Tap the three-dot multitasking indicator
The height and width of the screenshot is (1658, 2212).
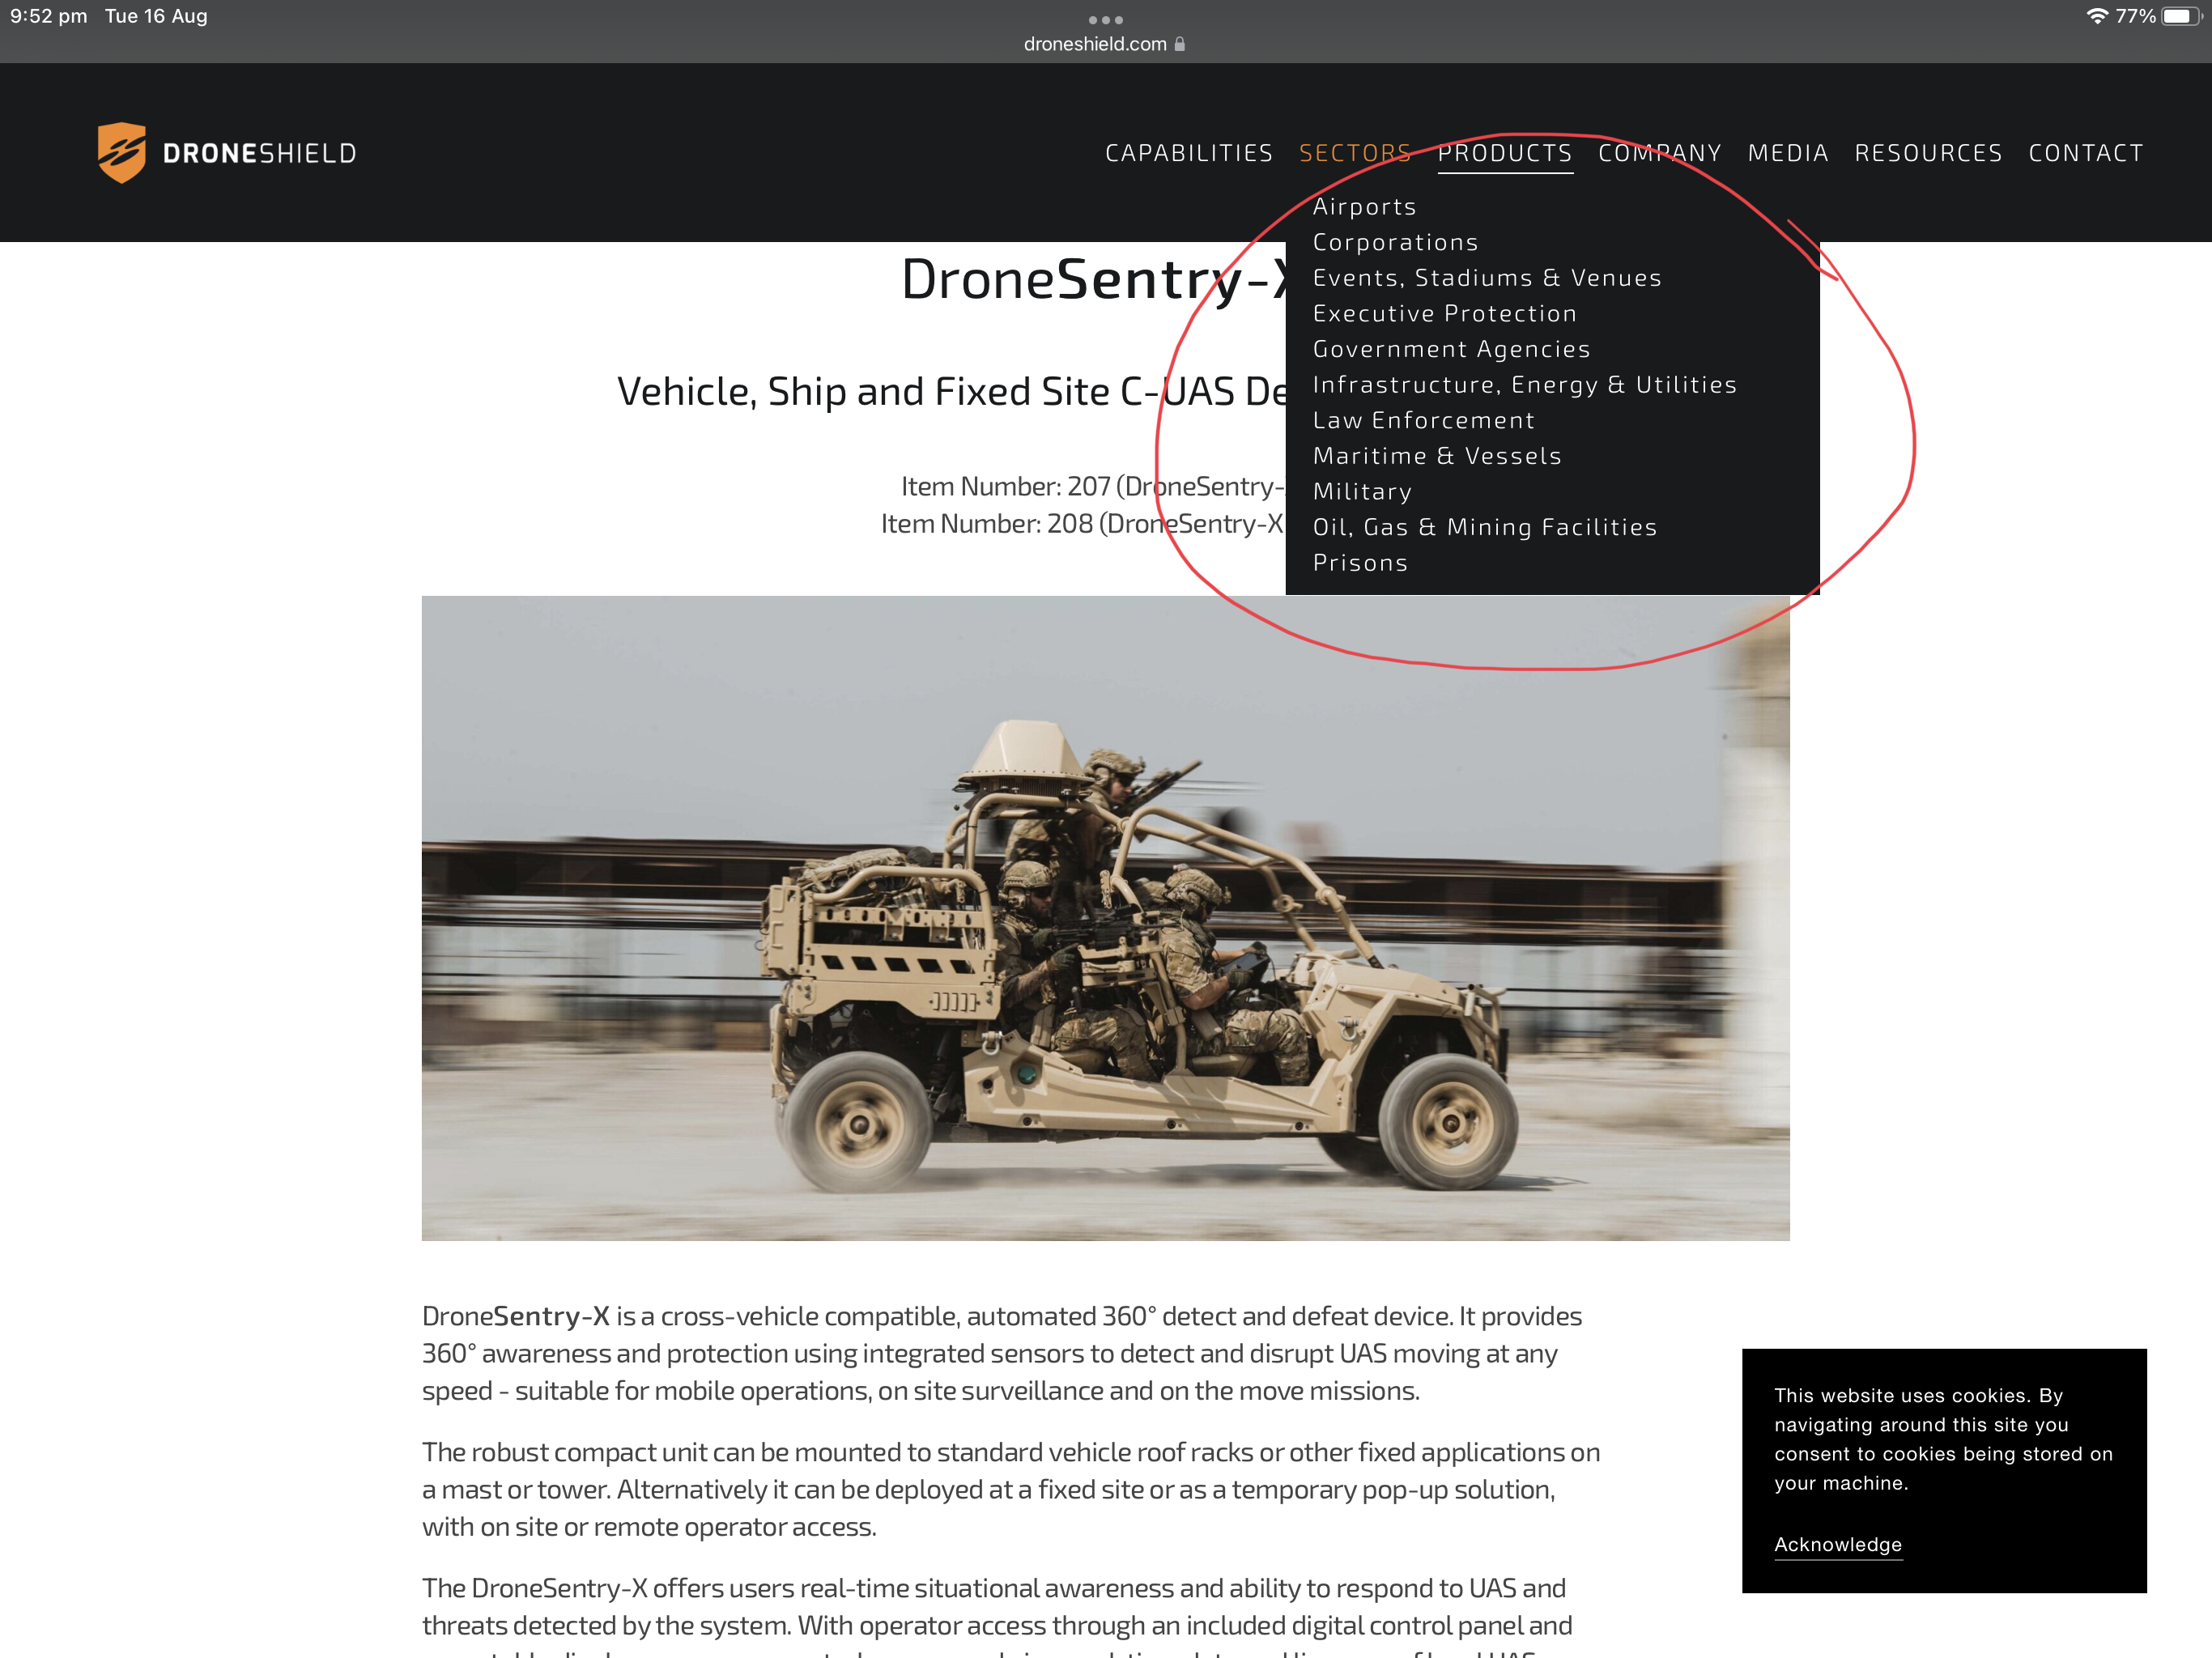point(1106,20)
